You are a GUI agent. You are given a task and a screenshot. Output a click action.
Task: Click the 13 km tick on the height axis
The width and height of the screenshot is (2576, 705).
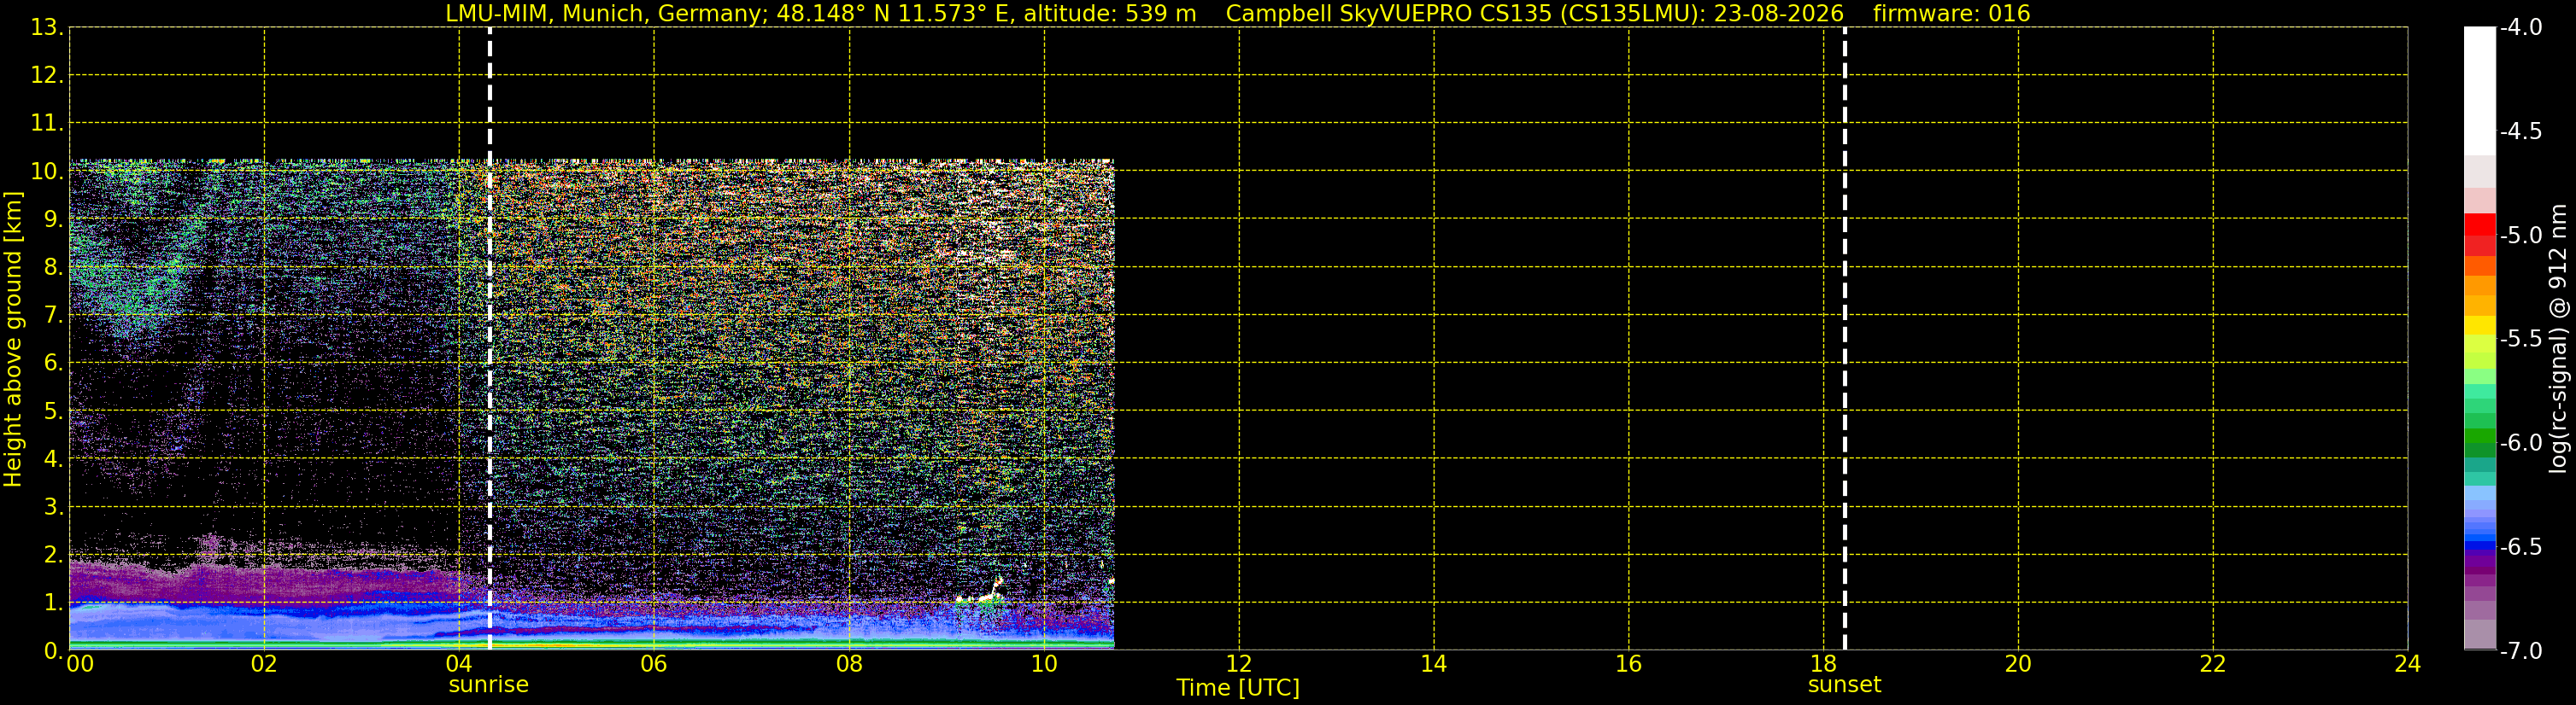click(46, 28)
